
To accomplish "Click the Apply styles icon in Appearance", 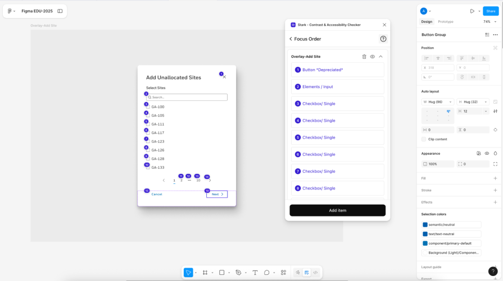I will [x=479, y=153].
